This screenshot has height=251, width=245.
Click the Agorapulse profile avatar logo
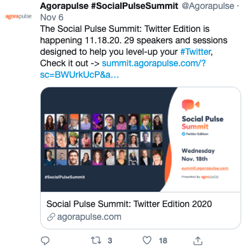click(18, 17)
